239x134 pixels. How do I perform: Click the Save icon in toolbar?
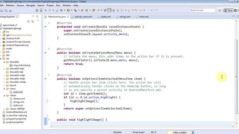2,10
